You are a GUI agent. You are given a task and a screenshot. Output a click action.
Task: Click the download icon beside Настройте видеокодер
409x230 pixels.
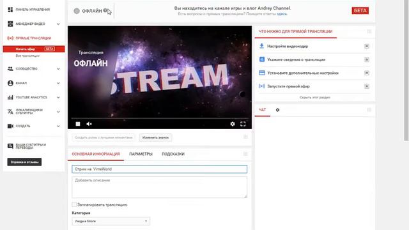click(x=261, y=46)
